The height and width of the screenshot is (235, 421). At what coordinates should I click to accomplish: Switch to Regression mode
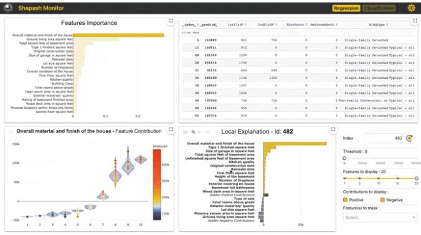point(346,8)
